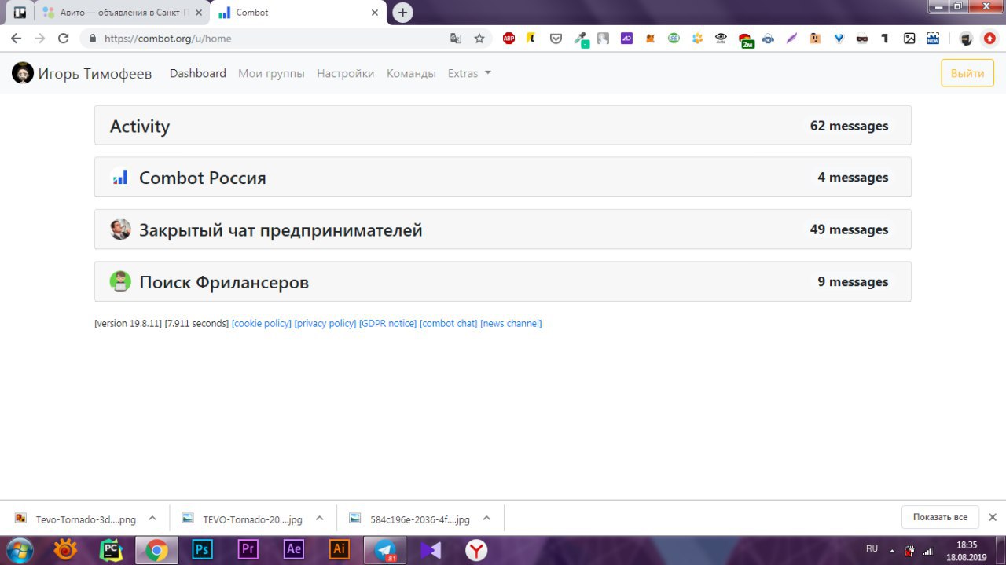The image size is (1006, 565).
Task: Open the Dashboard nav item
Action: 198,73
